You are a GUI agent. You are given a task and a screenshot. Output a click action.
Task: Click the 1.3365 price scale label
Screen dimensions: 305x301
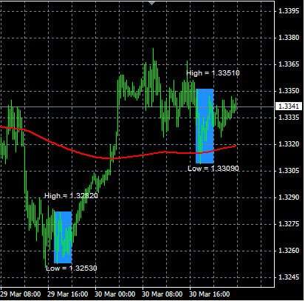[x=289, y=64]
